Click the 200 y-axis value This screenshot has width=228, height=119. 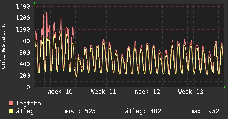[25, 76]
